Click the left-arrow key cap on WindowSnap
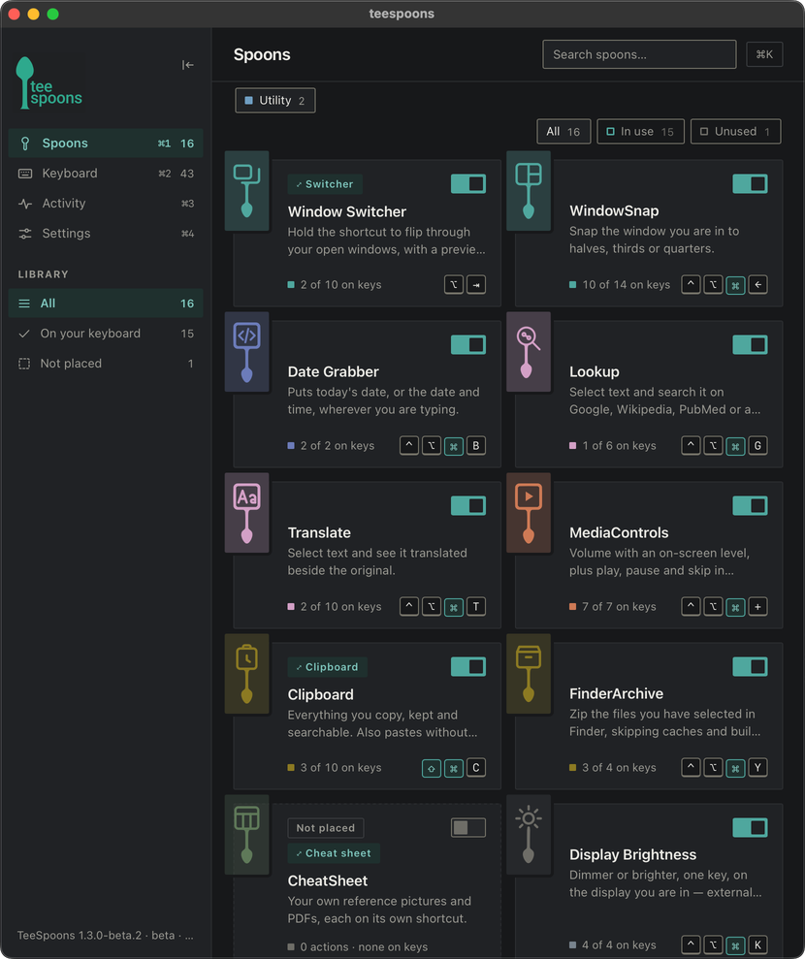The image size is (805, 959). [757, 284]
